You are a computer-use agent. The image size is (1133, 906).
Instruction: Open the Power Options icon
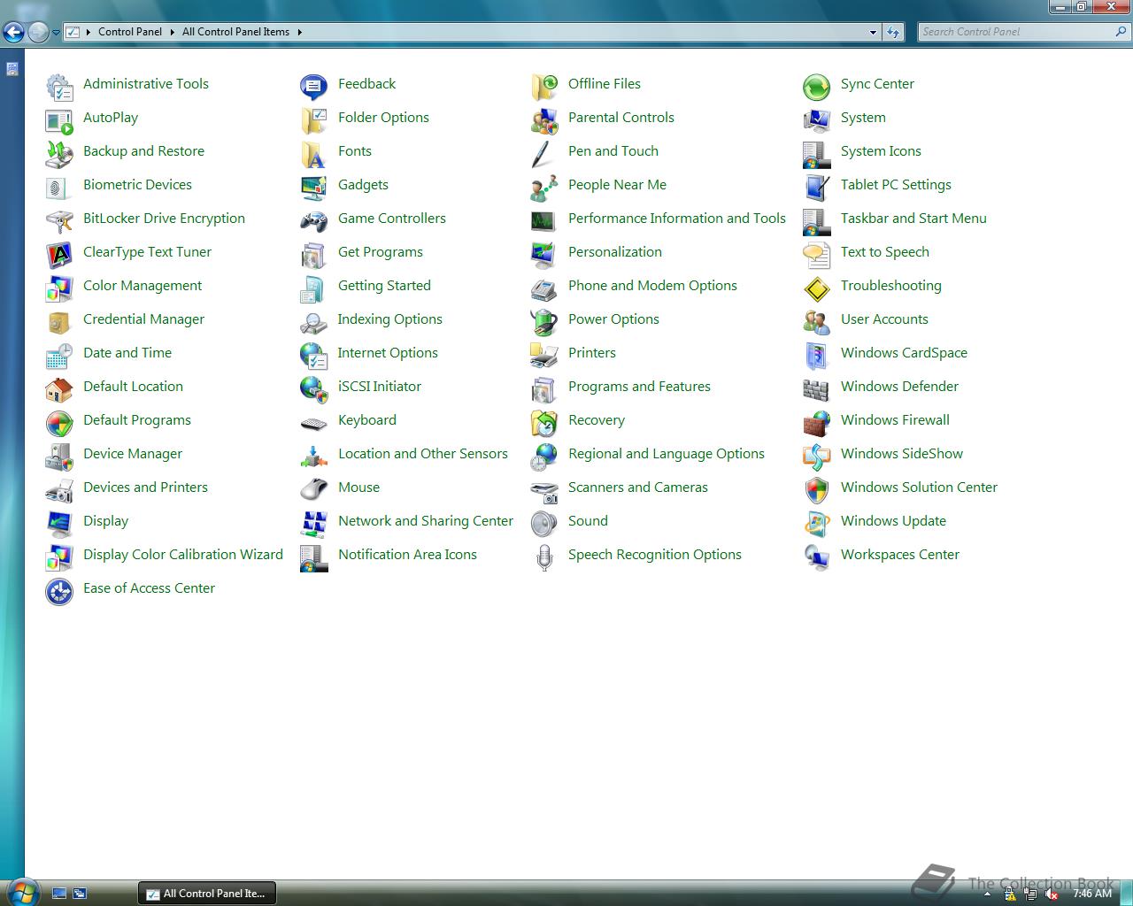click(544, 321)
